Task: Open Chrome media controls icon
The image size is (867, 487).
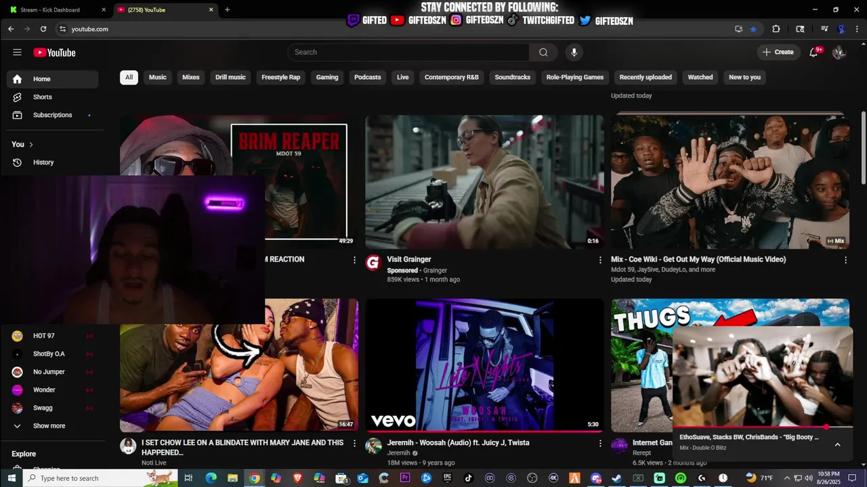Action: [x=824, y=29]
